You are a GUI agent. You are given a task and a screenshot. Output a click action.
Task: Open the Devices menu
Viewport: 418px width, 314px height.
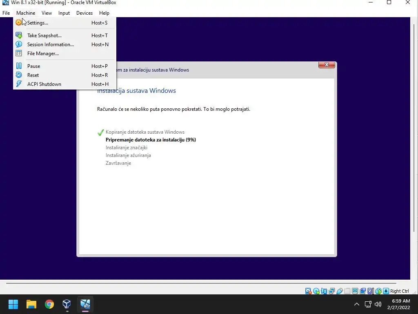click(x=84, y=13)
